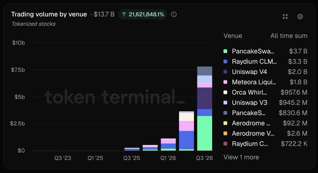Click the $830.6 M value

tap(293, 113)
